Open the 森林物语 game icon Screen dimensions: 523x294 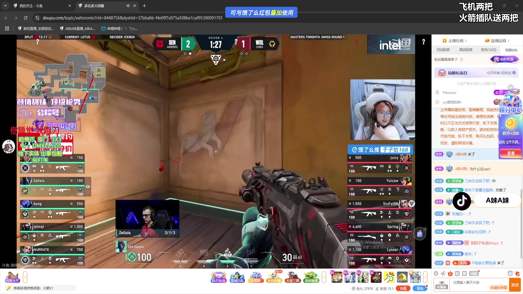click(311, 277)
